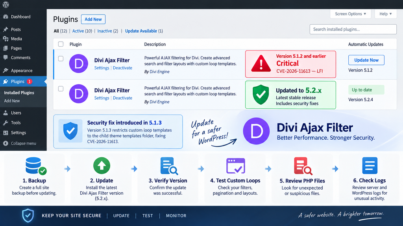
Task: Open Installed Plugins submenu item
Action: point(19,93)
